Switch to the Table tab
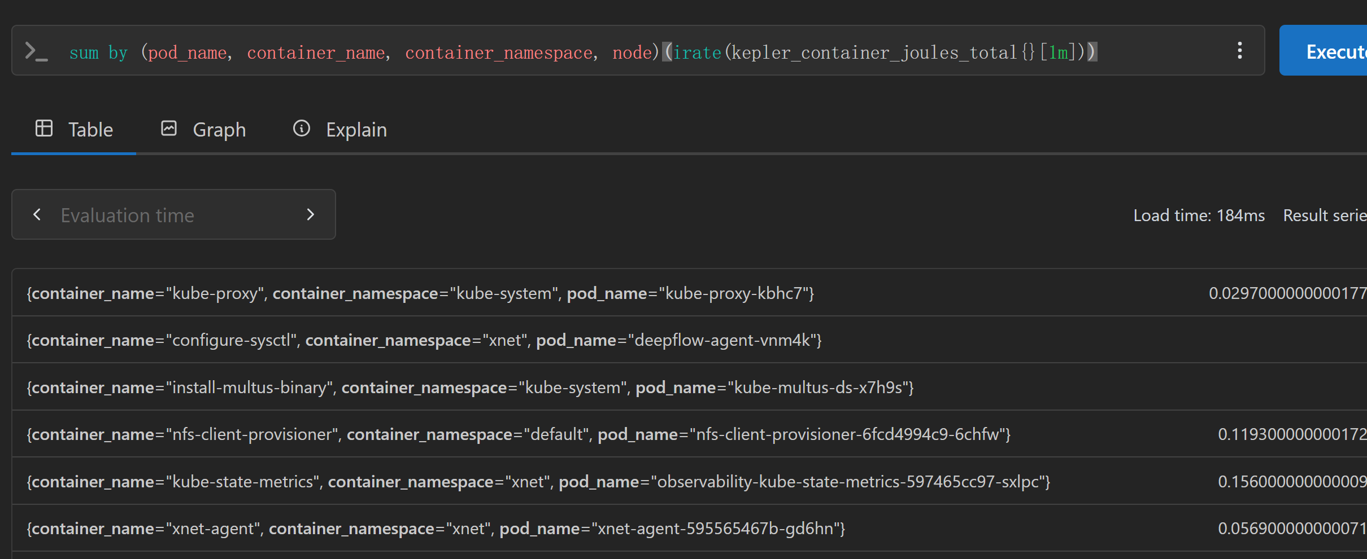This screenshot has height=559, width=1367. [74, 130]
